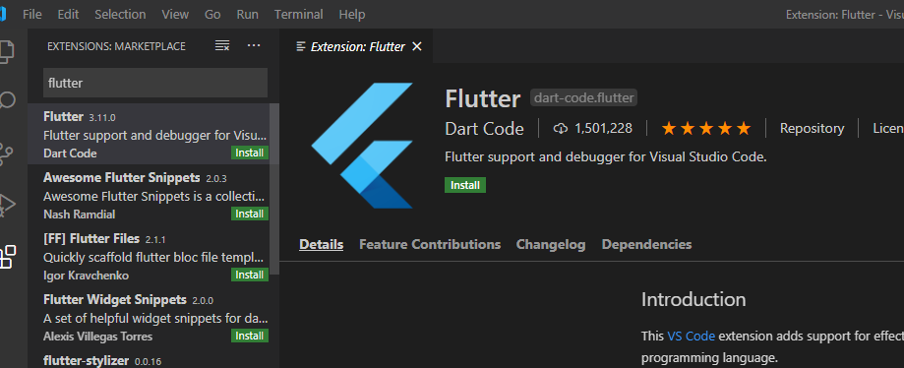Viewport: 904px width, 368px height.
Task: Open the Terminal menu
Action: 299,15
